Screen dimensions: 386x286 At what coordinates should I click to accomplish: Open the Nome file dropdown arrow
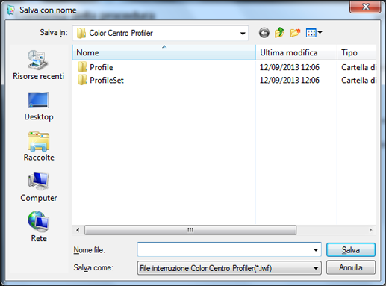316,249
